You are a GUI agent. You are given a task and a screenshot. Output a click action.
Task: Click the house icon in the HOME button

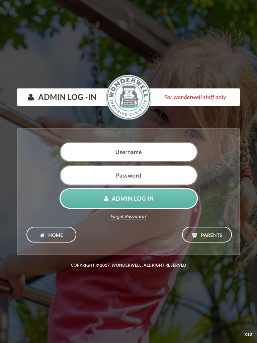coord(42,235)
